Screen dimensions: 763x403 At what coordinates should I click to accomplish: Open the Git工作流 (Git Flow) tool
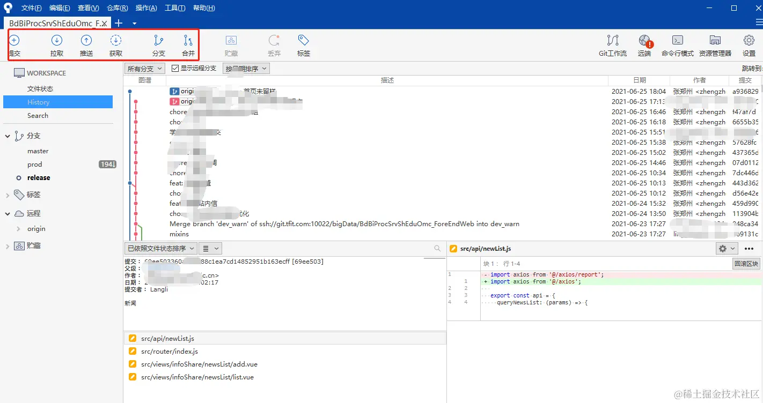pyautogui.click(x=613, y=46)
